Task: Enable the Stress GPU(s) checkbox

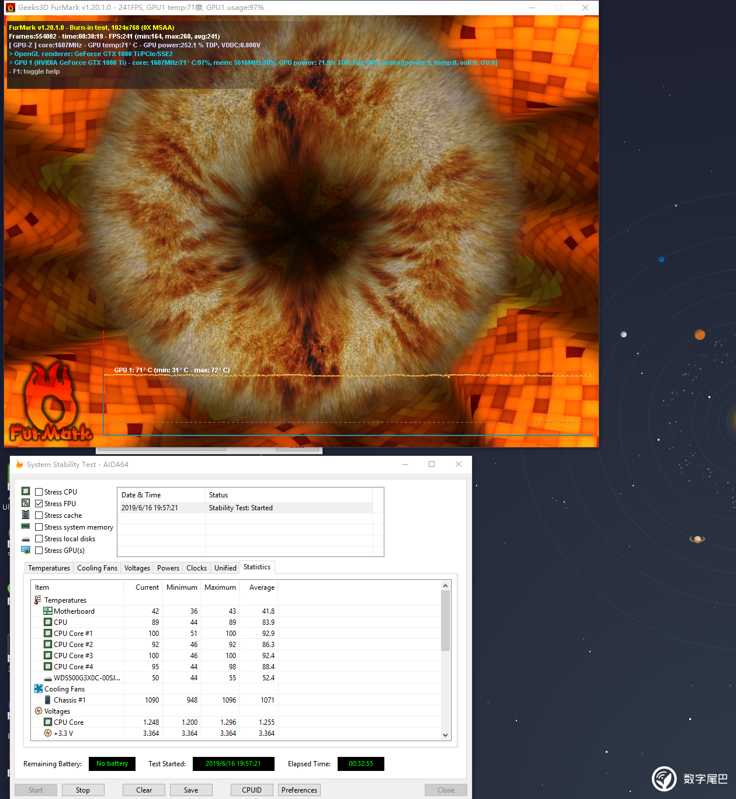Action: click(x=39, y=550)
